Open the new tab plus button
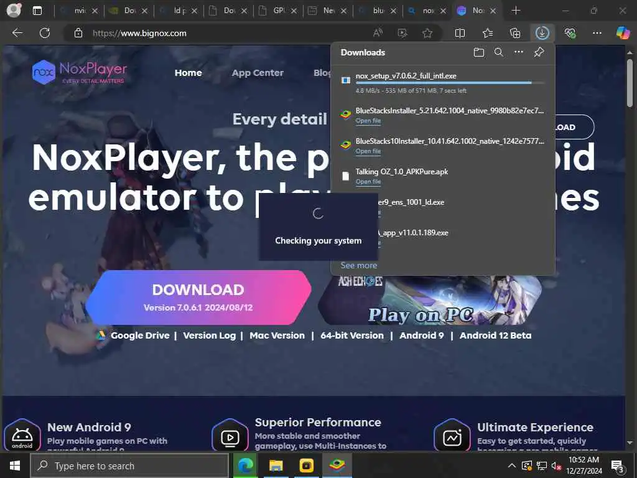This screenshot has height=478, width=637. [x=516, y=11]
